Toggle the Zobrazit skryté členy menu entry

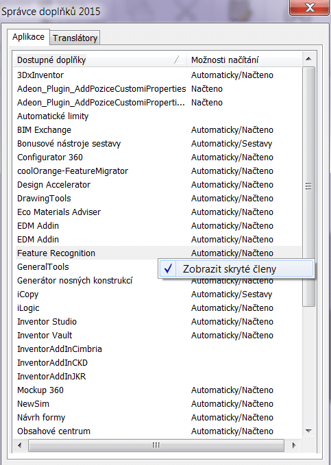click(x=236, y=268)
